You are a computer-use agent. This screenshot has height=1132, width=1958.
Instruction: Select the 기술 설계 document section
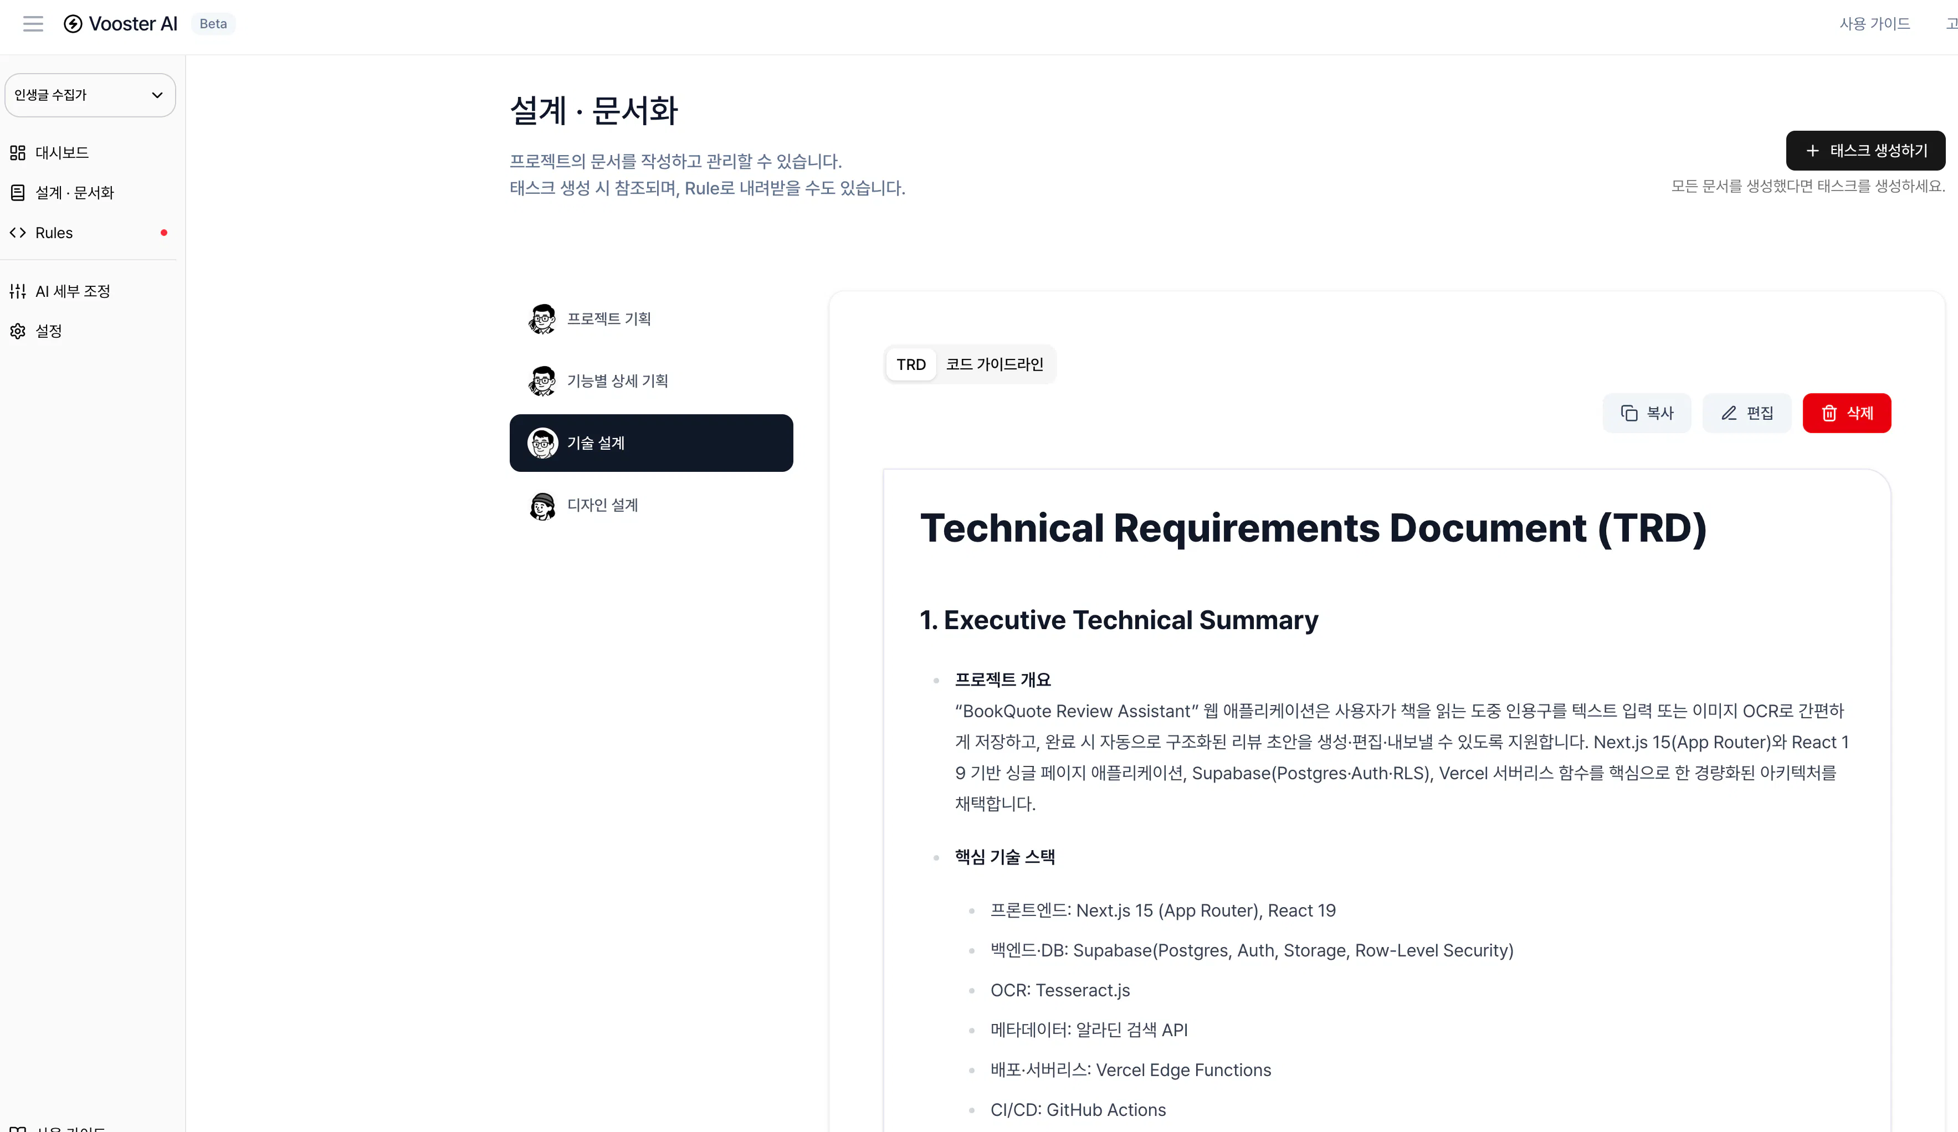[x=651, y=442]
